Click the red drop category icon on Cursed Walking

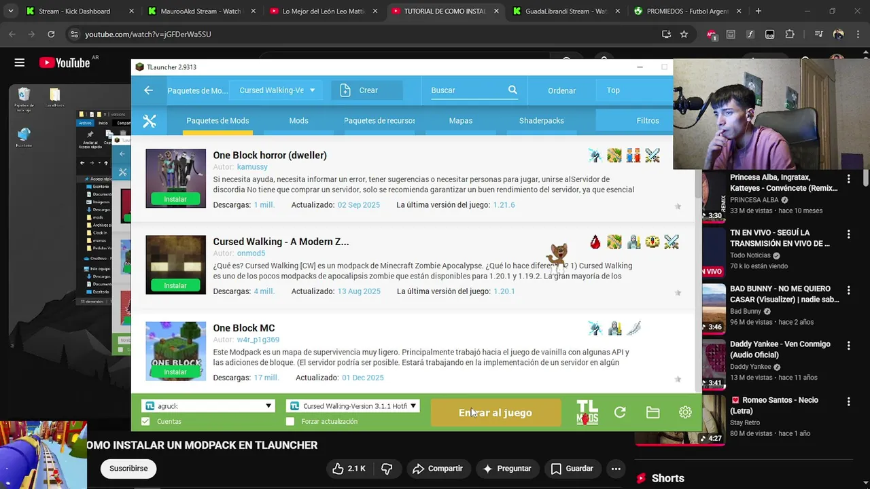pos(595,242)
